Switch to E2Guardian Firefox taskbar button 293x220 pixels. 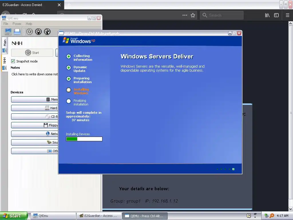coord(99,216)
